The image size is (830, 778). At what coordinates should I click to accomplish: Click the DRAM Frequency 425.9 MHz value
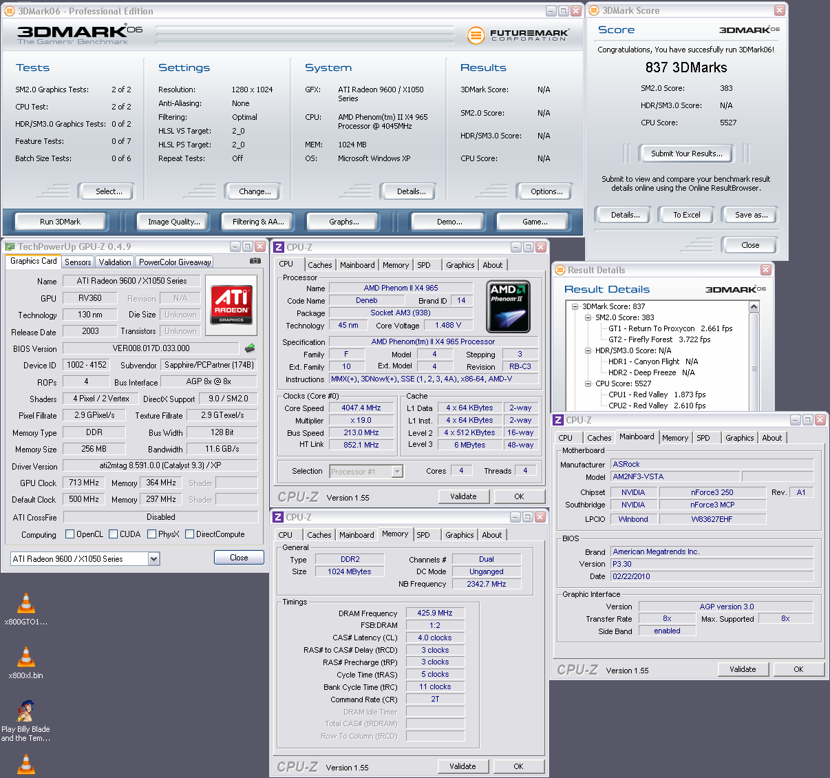tap(435, 613)
